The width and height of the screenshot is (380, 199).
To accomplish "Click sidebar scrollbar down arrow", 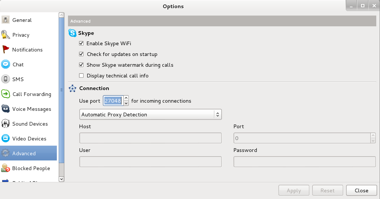I will (x=61, y=179).
